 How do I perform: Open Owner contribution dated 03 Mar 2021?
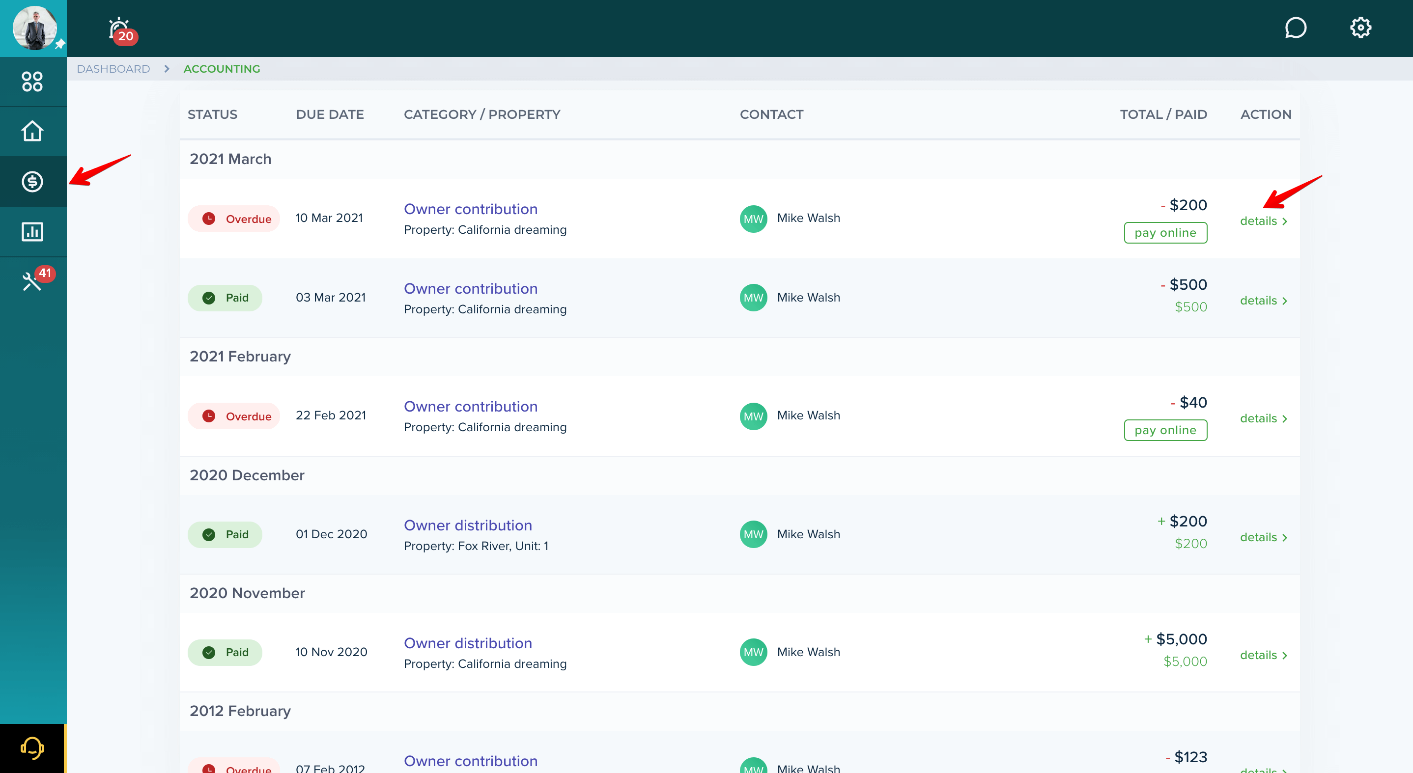[471, 288]
